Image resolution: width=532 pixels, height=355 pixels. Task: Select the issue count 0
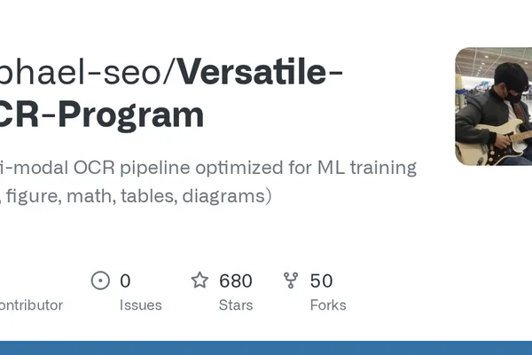pyautogui.click(x=125, y=281)
